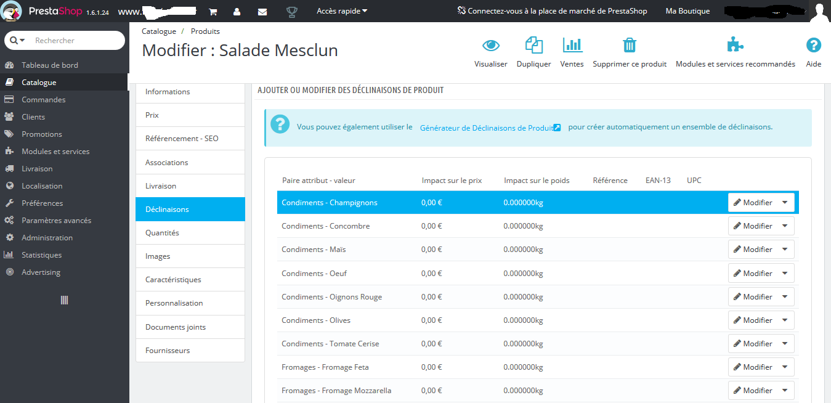This screenshot has width=831, height=403.
Task: Click Modifier button for Condiments - Maïs
Action: click(753, 250)
